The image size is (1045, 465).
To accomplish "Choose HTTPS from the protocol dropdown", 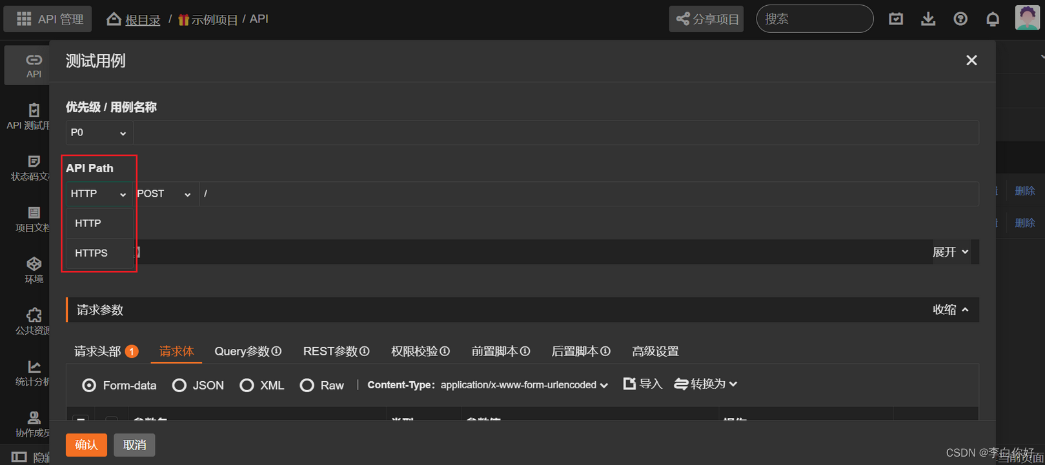I will [91, 253].
